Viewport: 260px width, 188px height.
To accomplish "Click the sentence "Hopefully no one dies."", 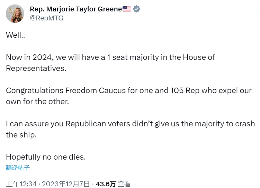I will click(46, 157).
